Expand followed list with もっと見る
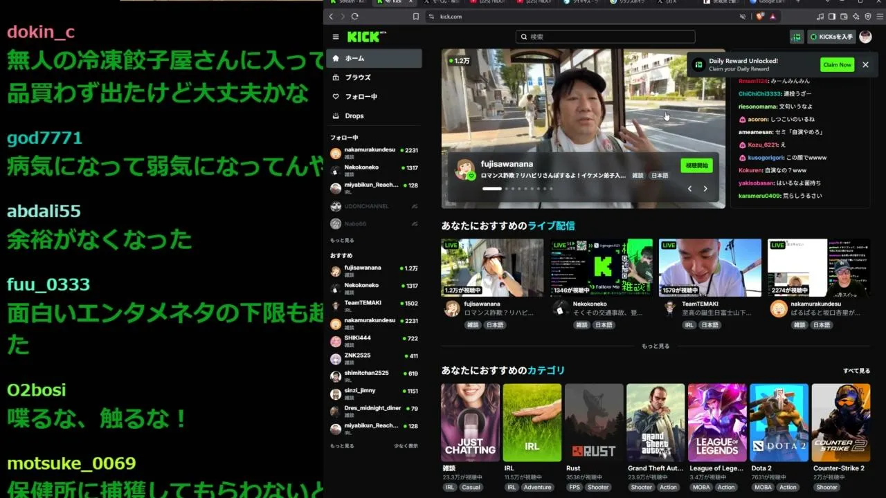886x498 pixels. point(342,241)
